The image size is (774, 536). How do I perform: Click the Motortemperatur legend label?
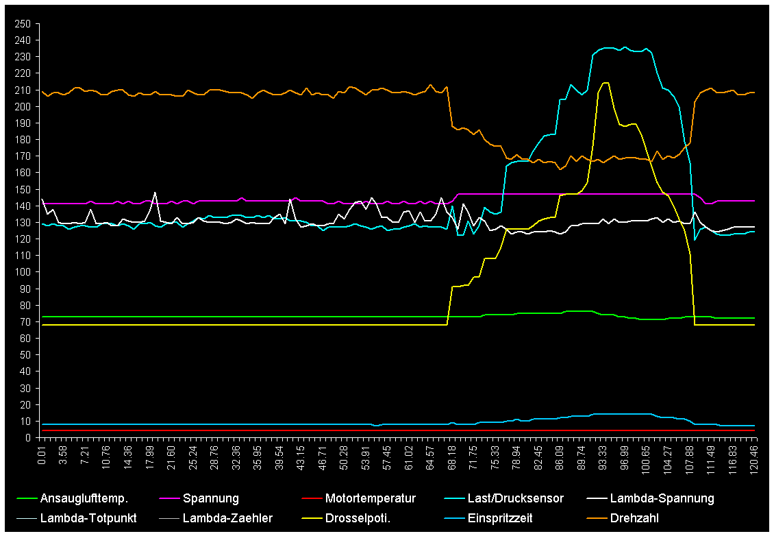(x=370, y=498)
